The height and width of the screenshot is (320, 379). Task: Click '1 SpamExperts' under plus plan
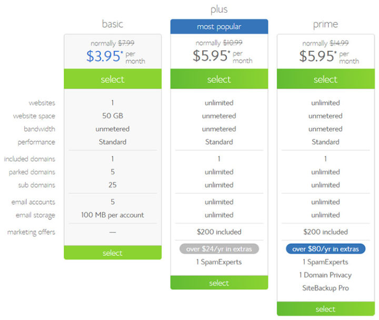click(219, 262)
